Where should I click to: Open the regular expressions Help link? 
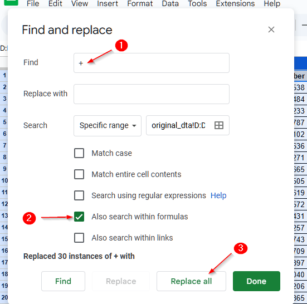[218, 195]
